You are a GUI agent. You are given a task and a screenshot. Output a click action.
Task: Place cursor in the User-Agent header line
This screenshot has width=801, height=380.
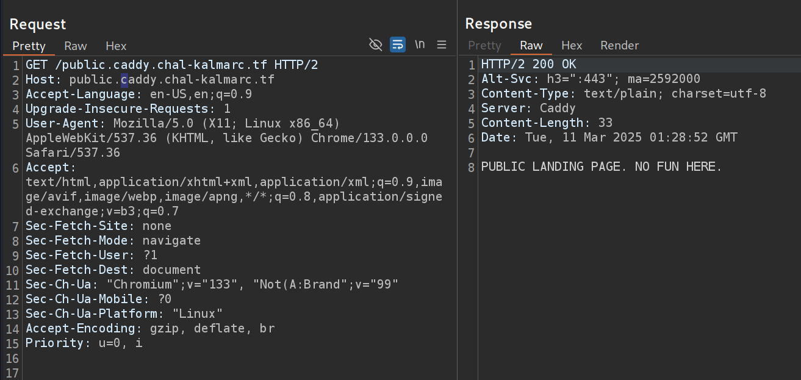(x=183, y=123)
